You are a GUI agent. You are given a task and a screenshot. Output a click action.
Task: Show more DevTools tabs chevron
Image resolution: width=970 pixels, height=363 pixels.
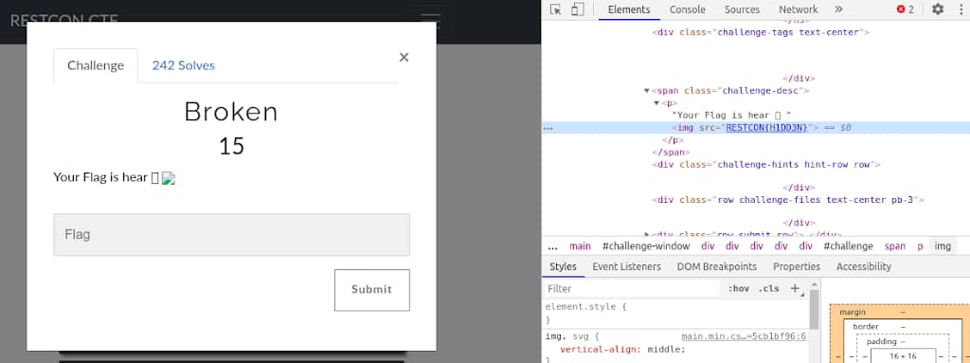(839, 9)
